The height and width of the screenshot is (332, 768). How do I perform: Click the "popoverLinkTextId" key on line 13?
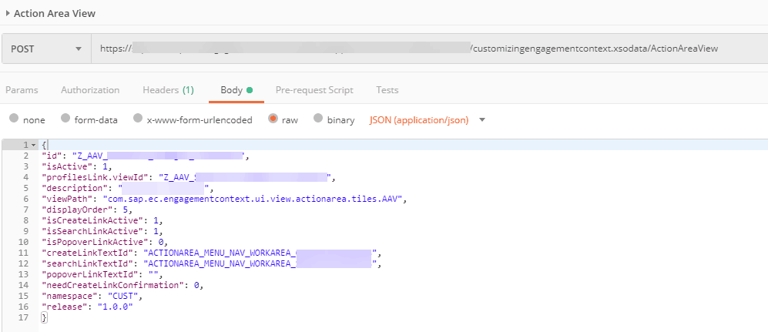pos(89,274)
